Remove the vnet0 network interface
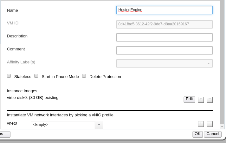Image resolution: width=226 pixels, height=143 pixels. (x=210, y=124)
